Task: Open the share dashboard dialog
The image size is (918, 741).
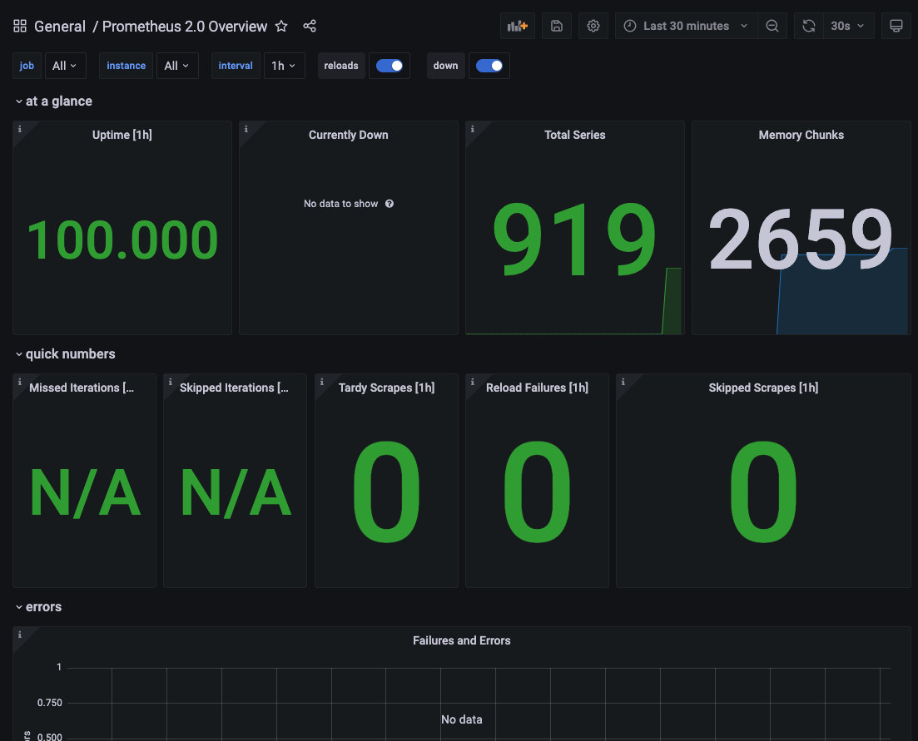Action: click(x=310, y=26)
